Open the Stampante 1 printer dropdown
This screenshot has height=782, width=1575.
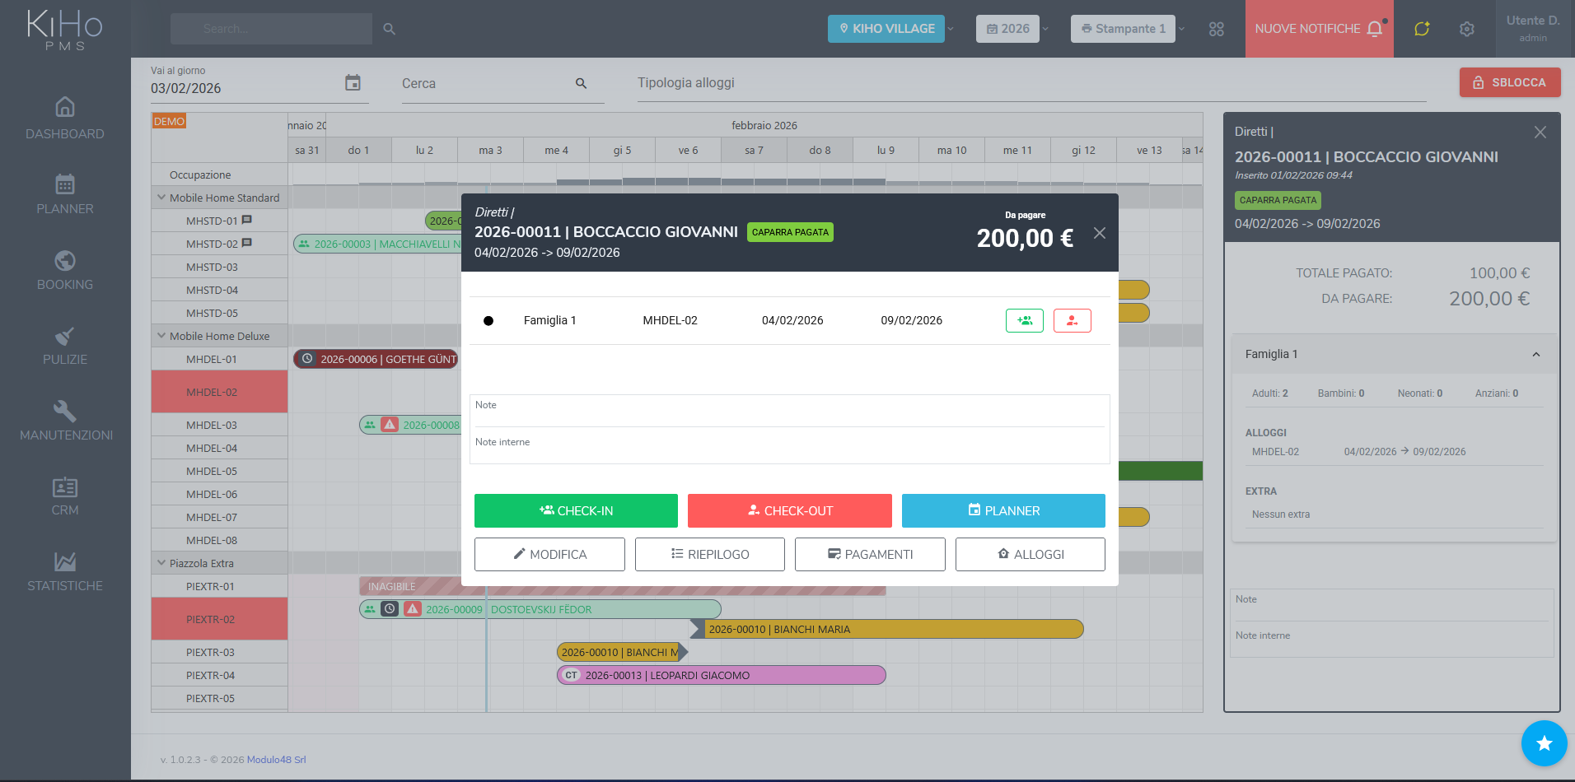(1129, 29)
